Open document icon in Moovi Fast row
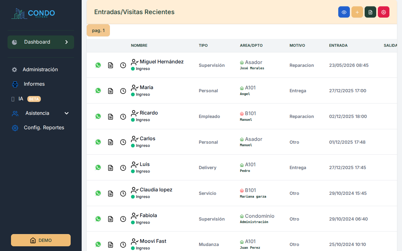The image size is (402, 251). [111, 244]
